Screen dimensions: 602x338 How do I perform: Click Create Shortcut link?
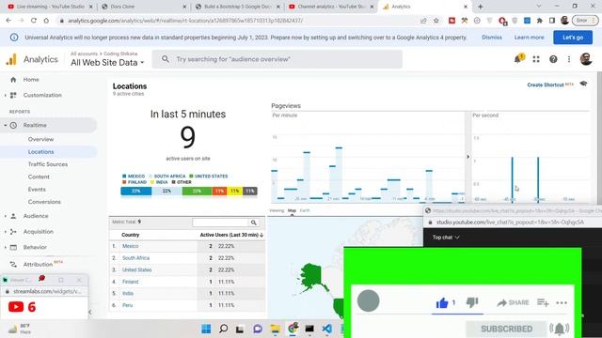pos(546,84)
